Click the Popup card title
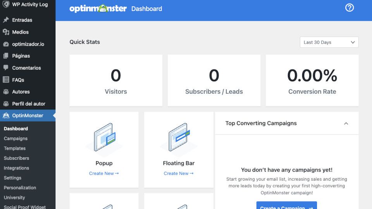Screen dimensions: 372x209 click(104, 163)
